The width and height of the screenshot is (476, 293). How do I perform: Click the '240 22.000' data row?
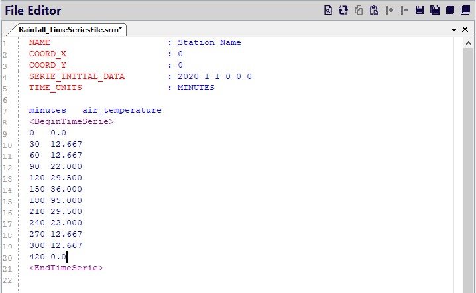point(56,223)
